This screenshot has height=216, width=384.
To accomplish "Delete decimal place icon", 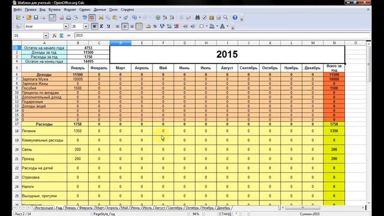I will pos(176,26).
